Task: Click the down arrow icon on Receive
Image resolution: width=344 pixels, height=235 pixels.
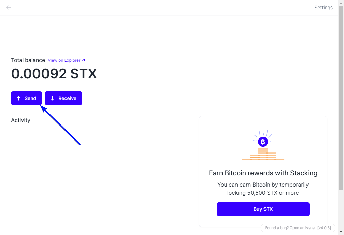Action: 52,98
